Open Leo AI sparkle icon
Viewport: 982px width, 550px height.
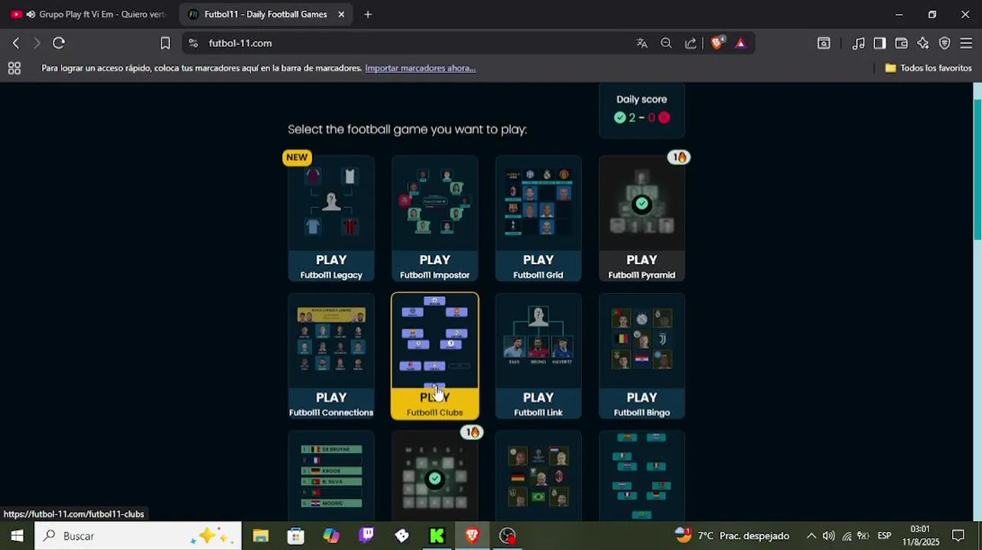(x=923, y=44)
